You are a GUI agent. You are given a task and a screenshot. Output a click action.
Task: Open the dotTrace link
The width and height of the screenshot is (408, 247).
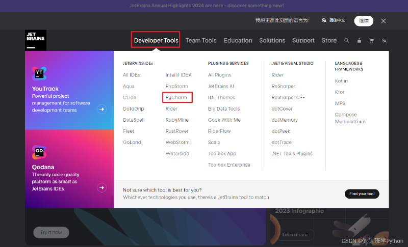pos(282,142)
